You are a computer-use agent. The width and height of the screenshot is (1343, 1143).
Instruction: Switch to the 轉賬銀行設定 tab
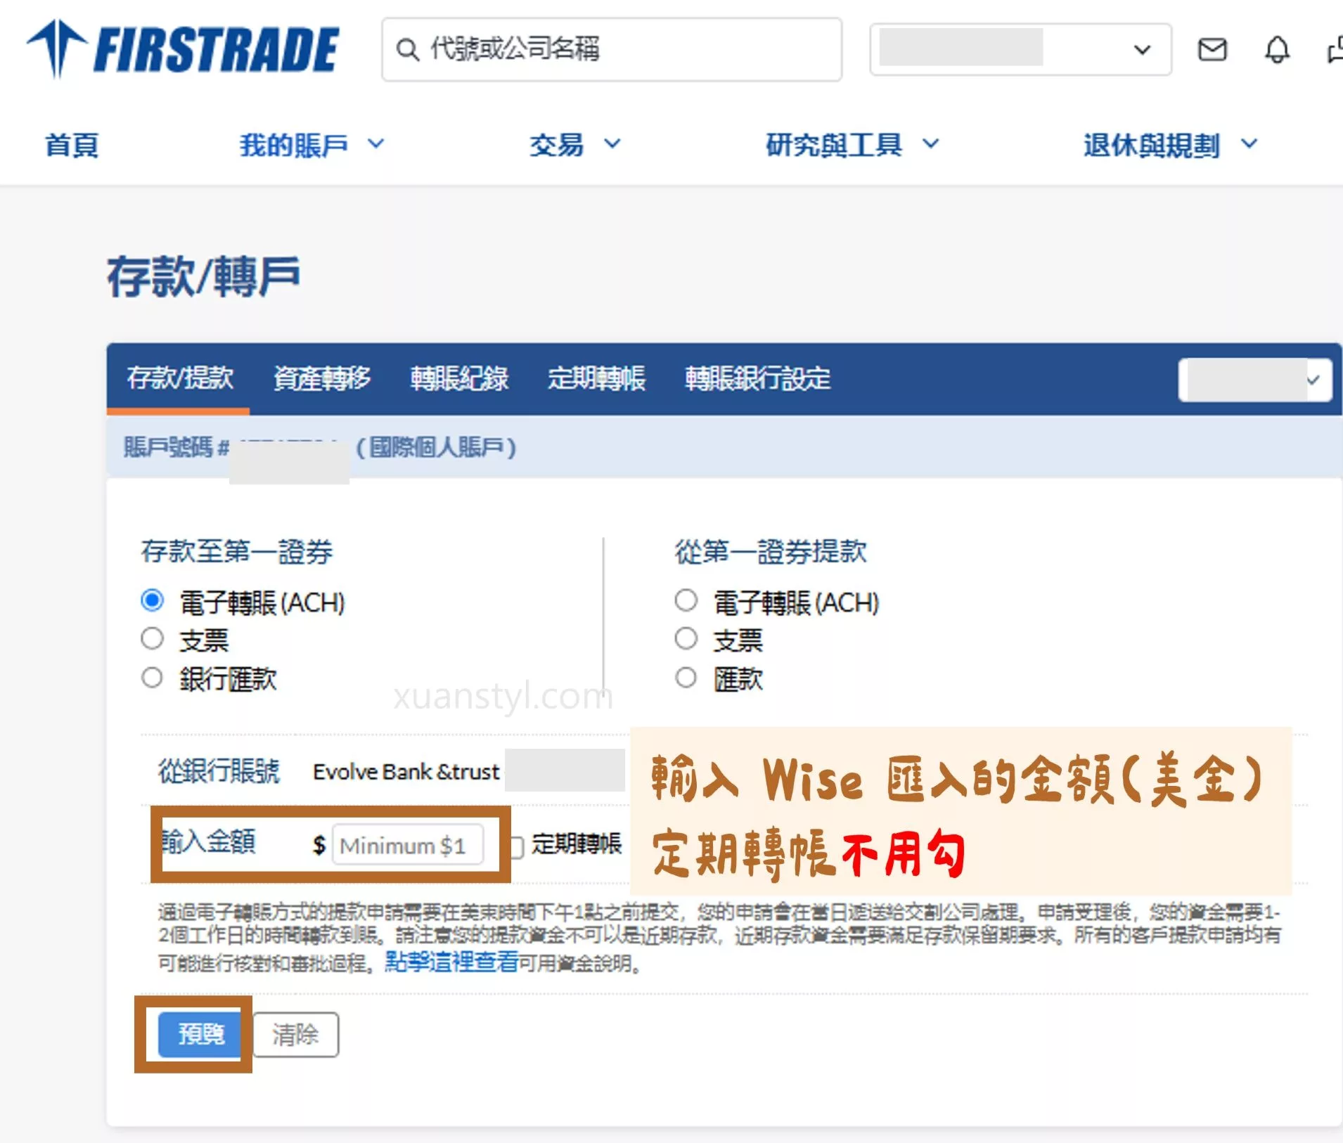click(757, 378)
